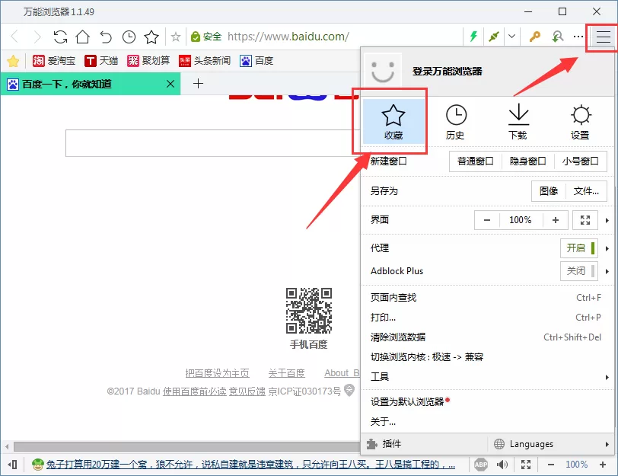Viewport: 618px width, 476px height.
Task: Open 收藏 favorites in menu
Action: pos(393,122)
